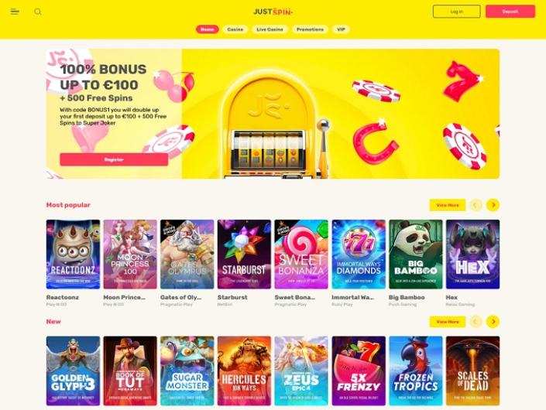Screen dimensions: 546x410
Task: Open the VIP tab
Action: tap(341, 29)
